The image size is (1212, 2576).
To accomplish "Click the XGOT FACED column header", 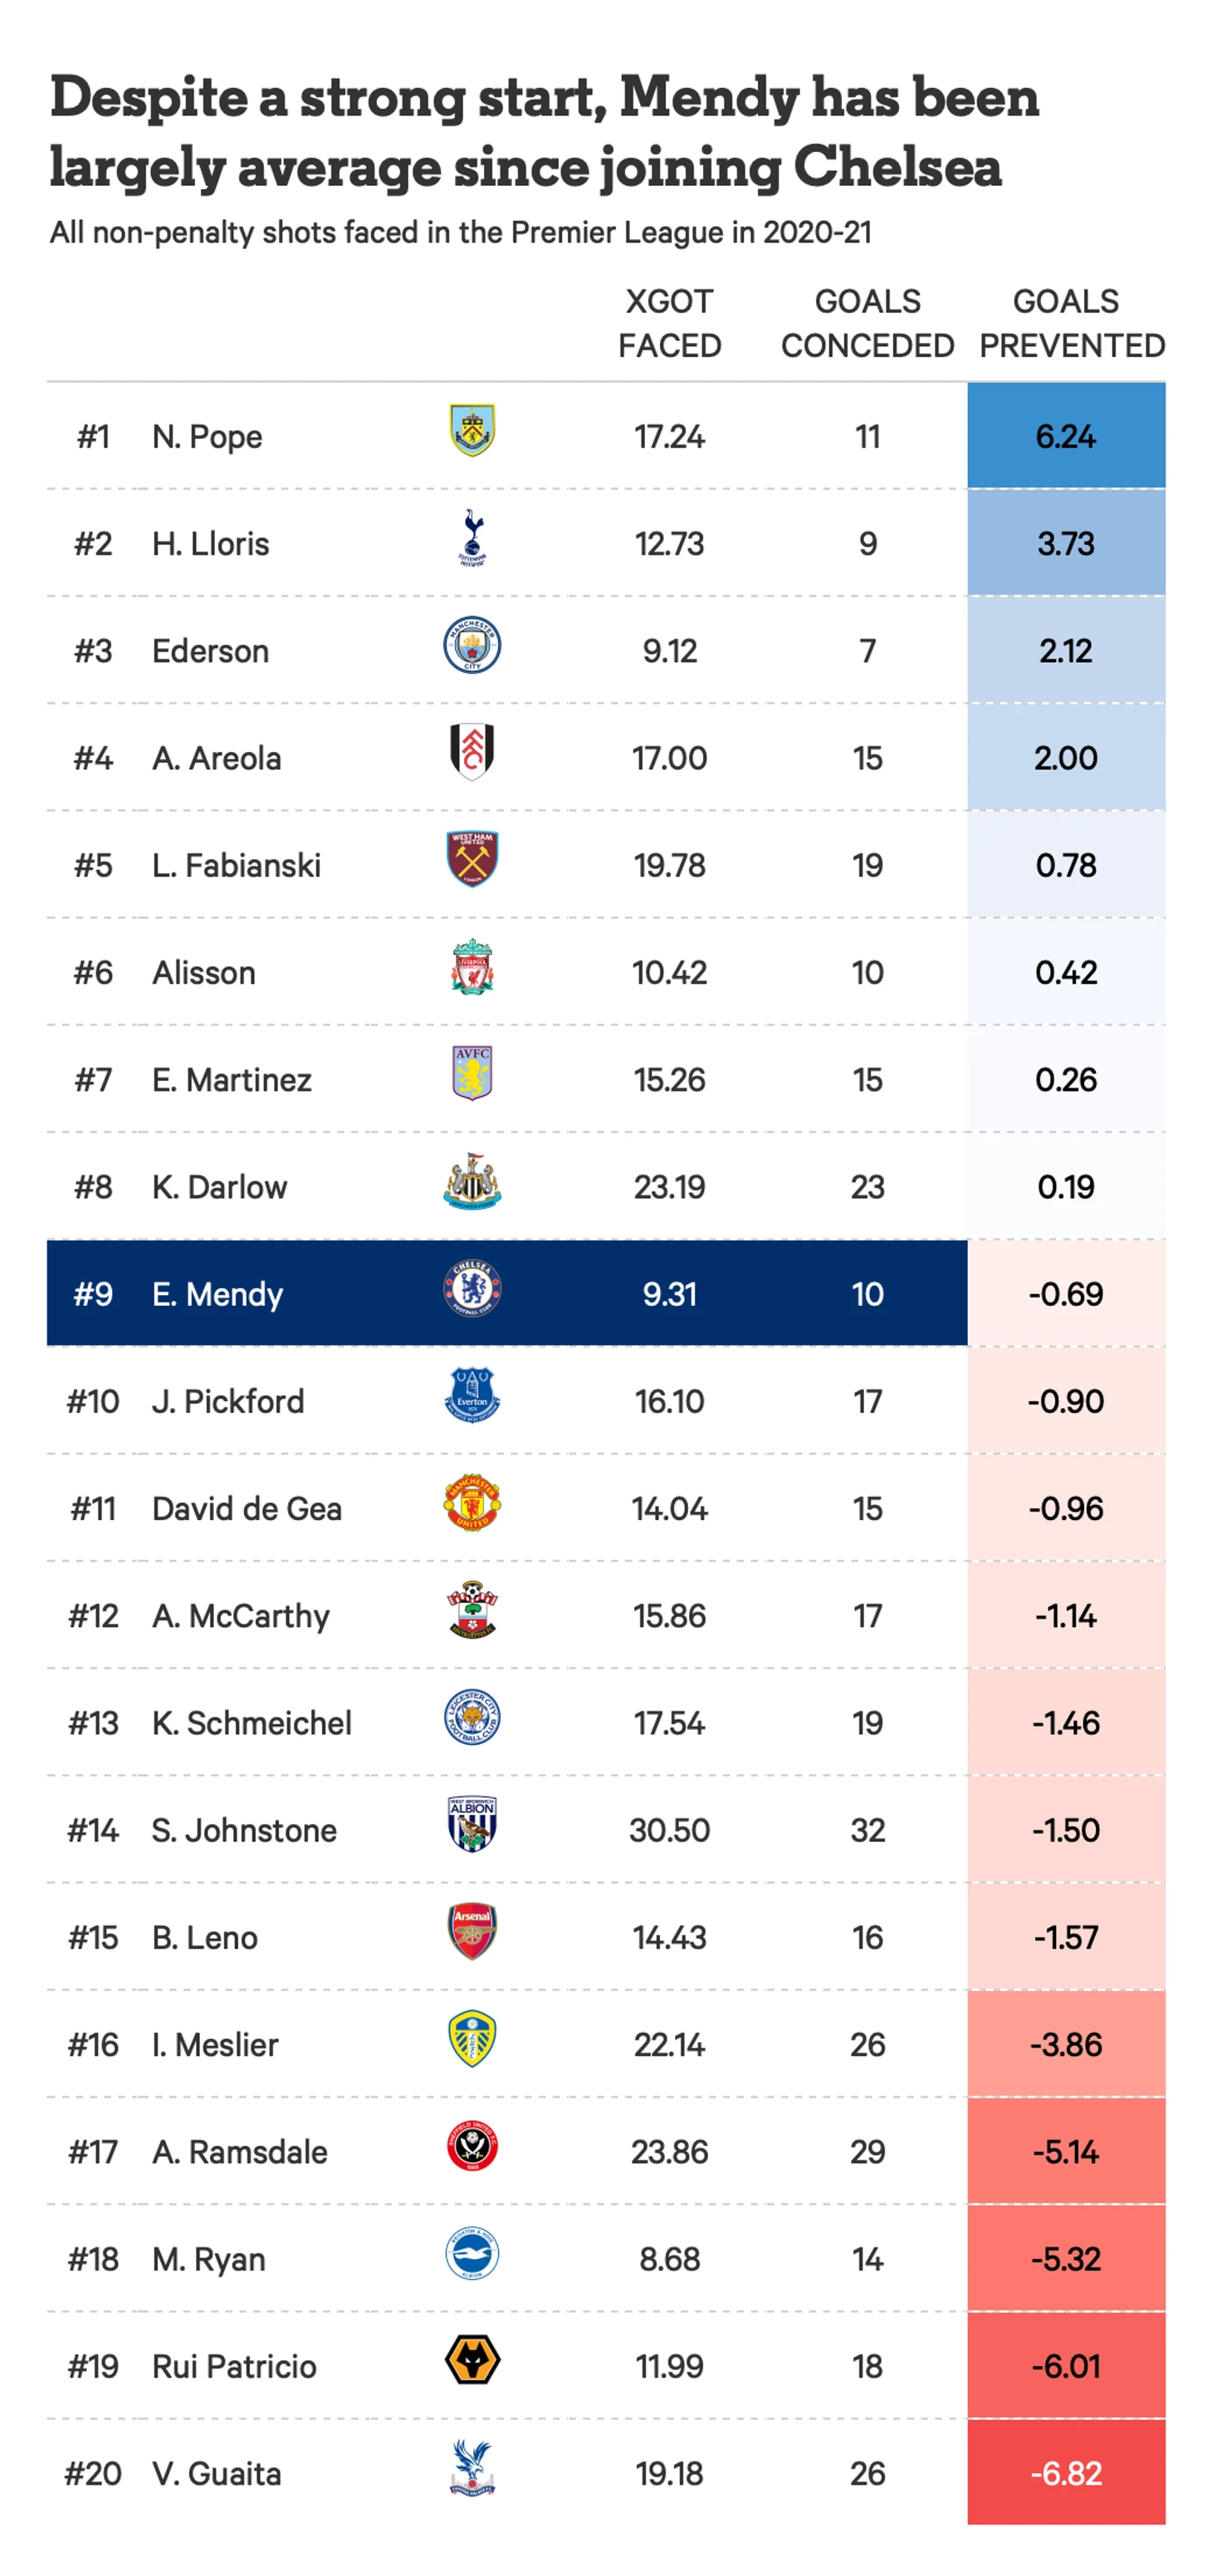I will pos(669,323).
